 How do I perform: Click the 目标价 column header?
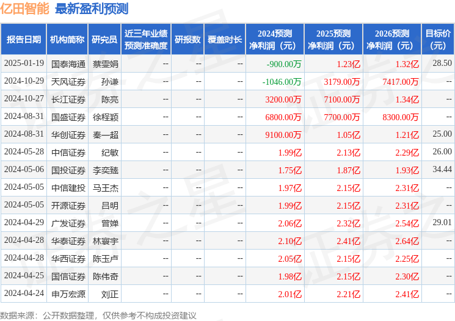click(x=438, y=40)
